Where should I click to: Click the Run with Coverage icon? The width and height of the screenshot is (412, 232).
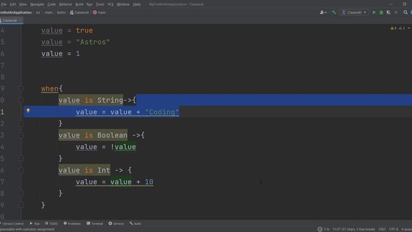pos(389,12)
